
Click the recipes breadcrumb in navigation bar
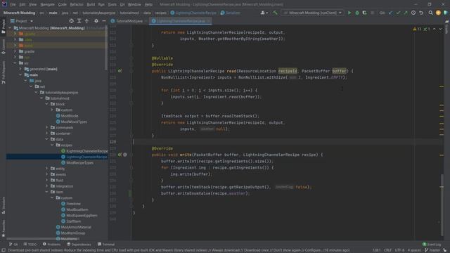161,13
